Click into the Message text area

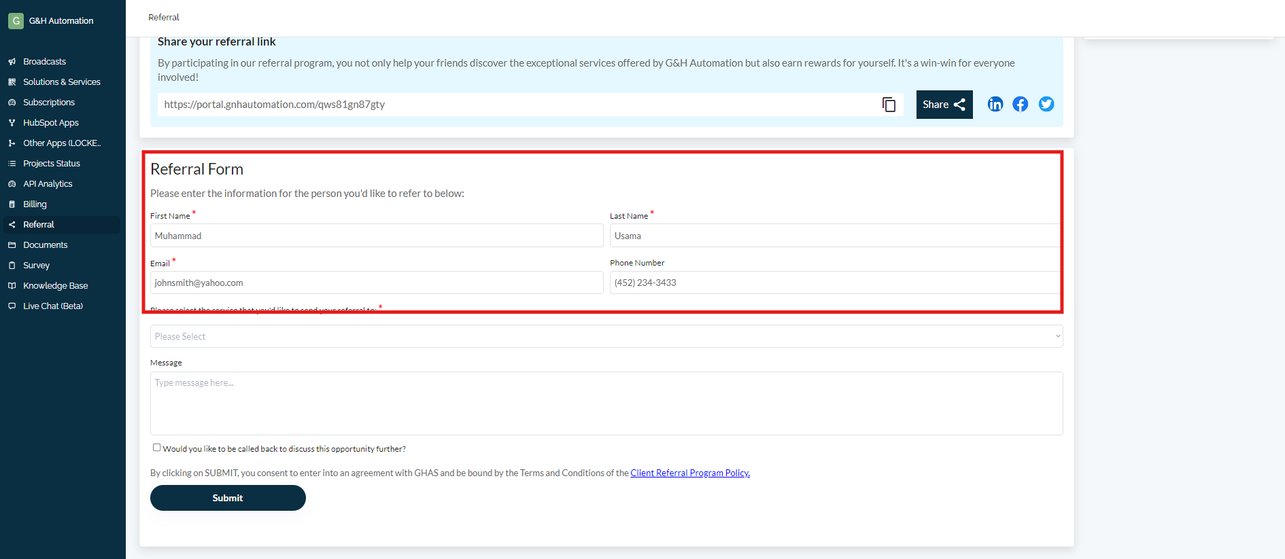606,403
